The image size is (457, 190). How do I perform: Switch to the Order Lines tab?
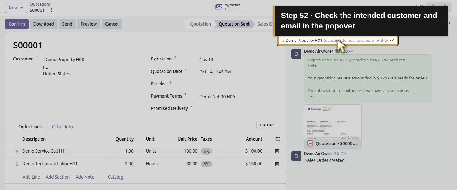point(30,127)
